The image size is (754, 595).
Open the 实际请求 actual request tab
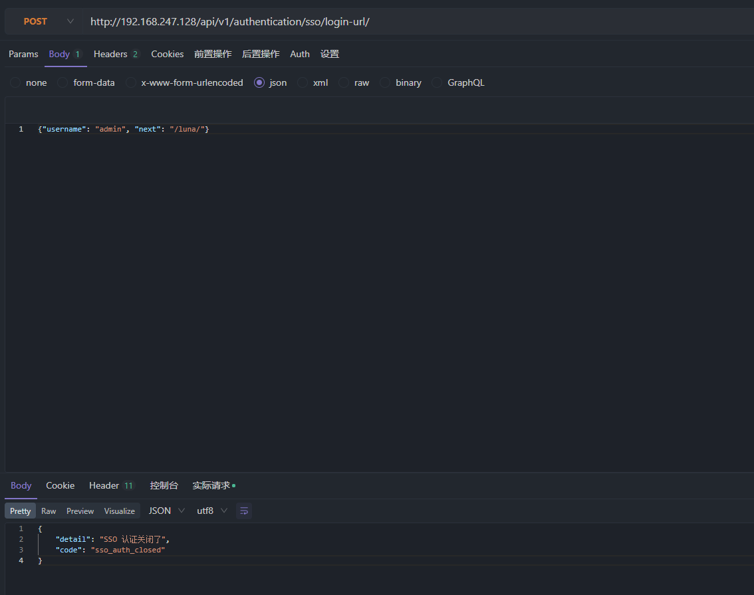pyautogui.click(x=209, y=485)
